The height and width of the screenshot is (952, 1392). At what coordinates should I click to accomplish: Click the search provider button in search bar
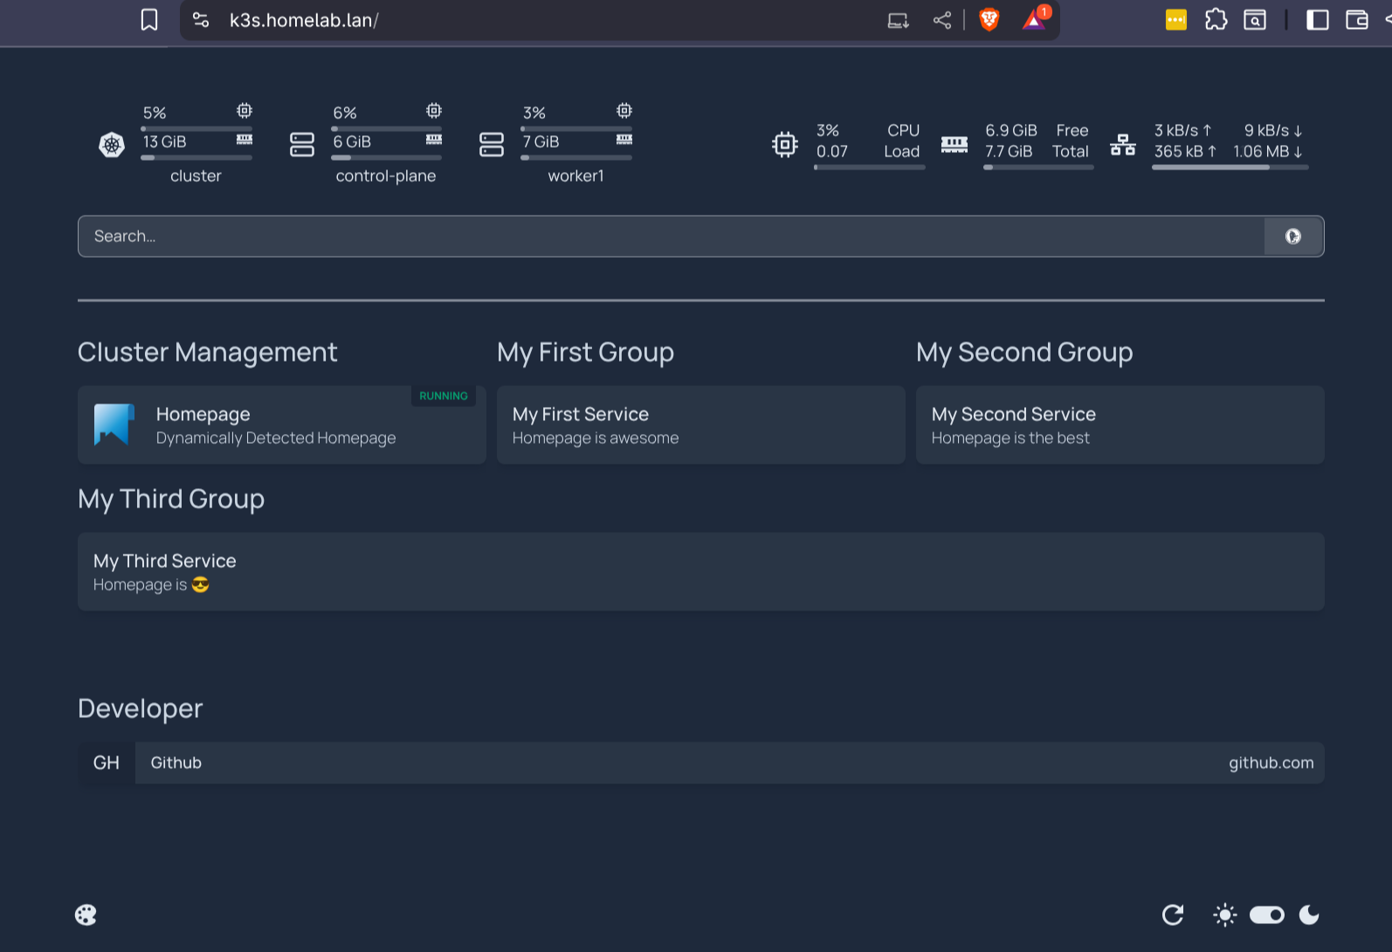click(1293, 237)
